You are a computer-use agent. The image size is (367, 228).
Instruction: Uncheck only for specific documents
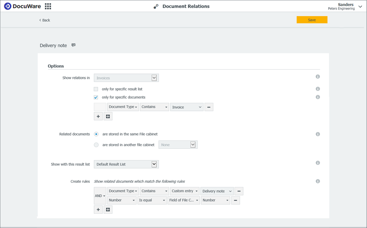coord(96,98)
